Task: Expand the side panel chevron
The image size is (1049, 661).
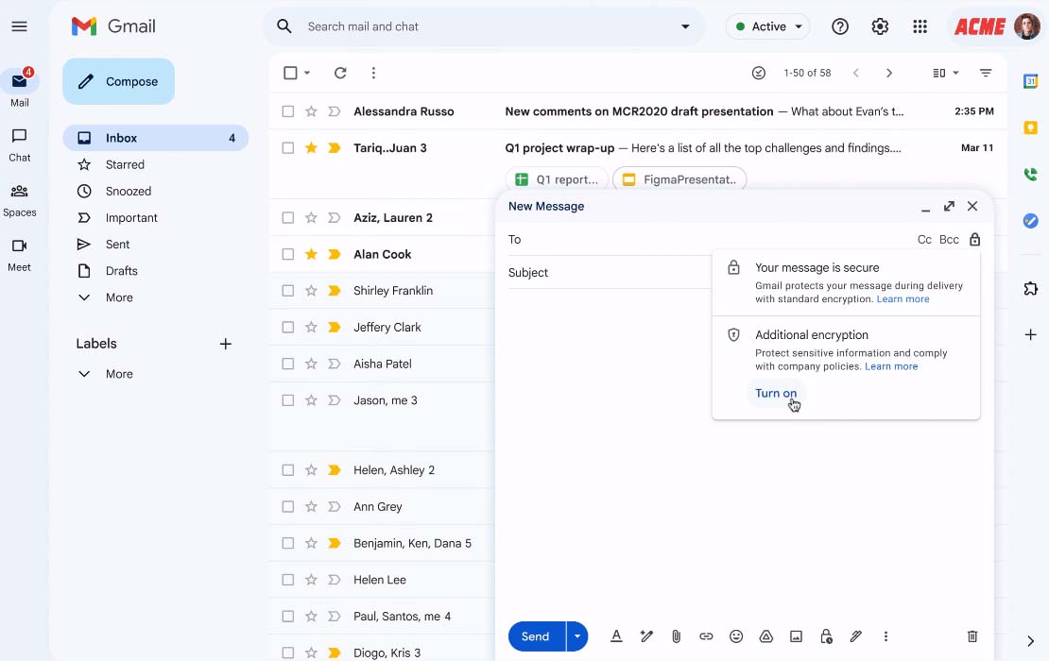Action: point(1030,641)
